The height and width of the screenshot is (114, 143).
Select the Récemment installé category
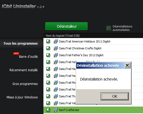pos(24,70)
